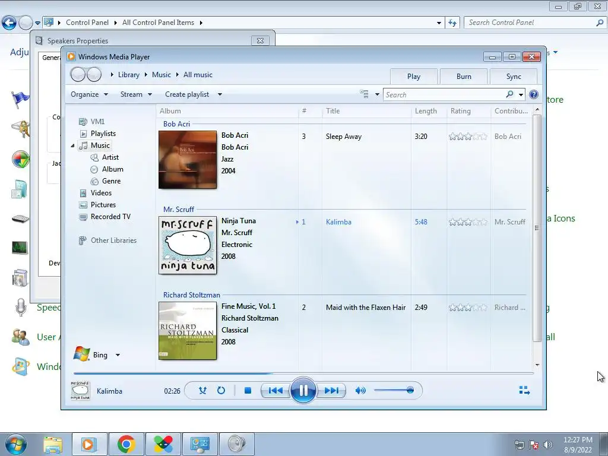The image size is (608, 456).
Task: Open Chrome from the taskbar
Action: 126,444
